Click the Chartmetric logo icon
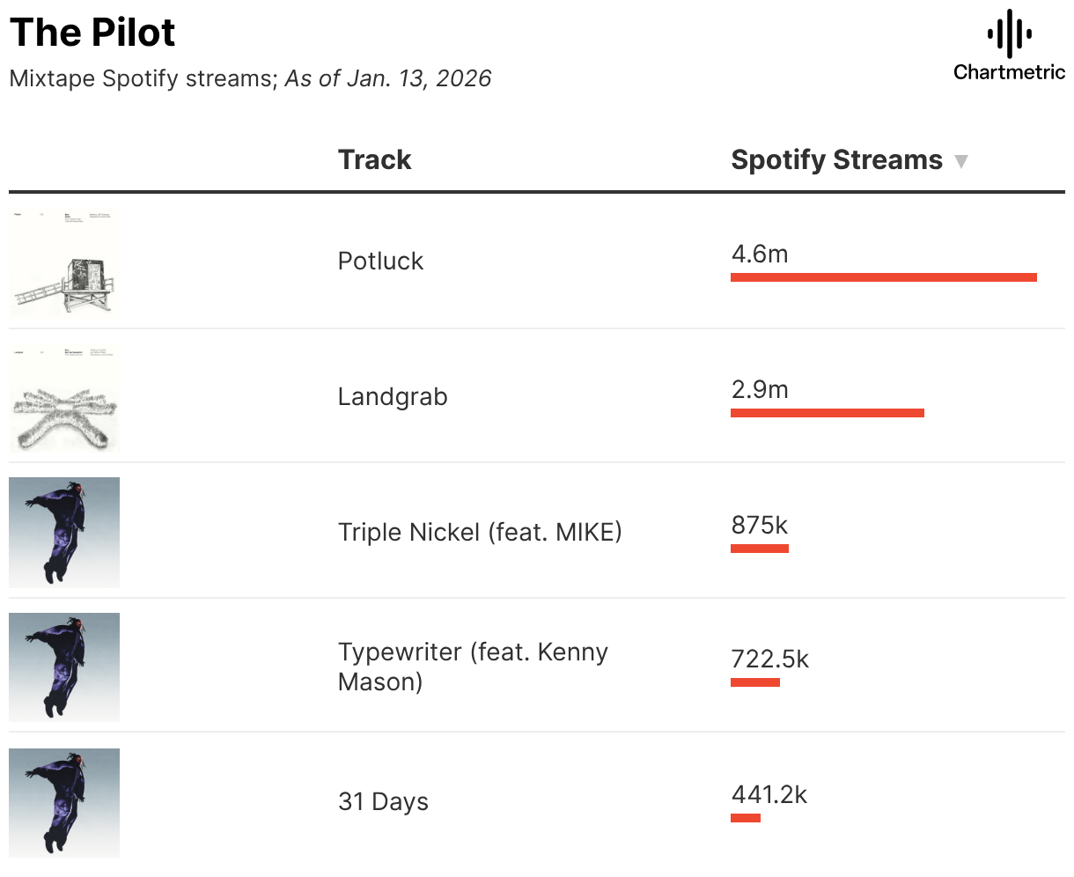 tap(1009, 35)
